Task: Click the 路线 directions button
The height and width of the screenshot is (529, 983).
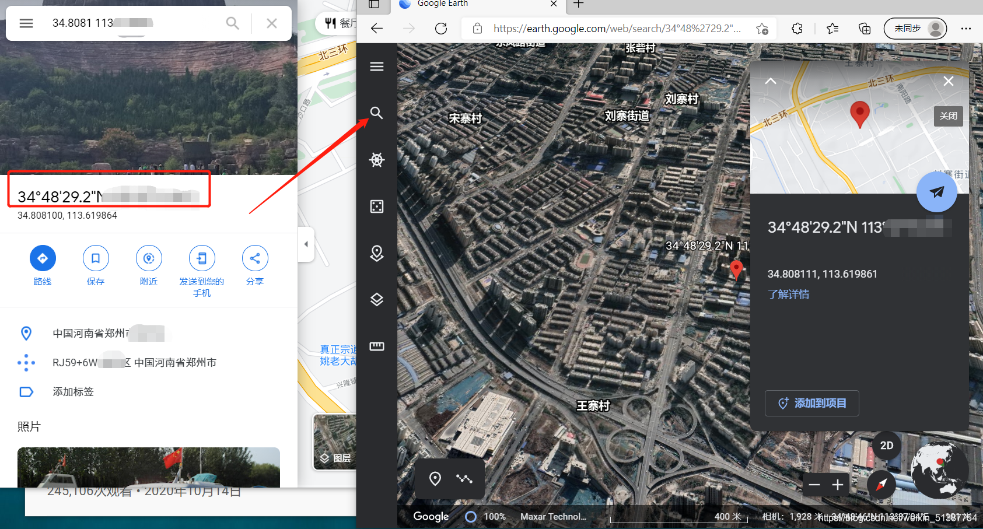Action: pos(43,266)
